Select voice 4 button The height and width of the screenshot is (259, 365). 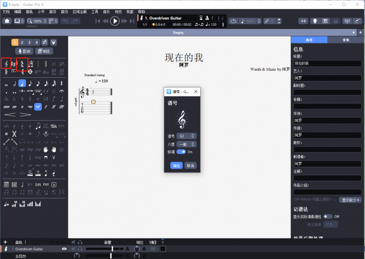[x=36, y=42]
